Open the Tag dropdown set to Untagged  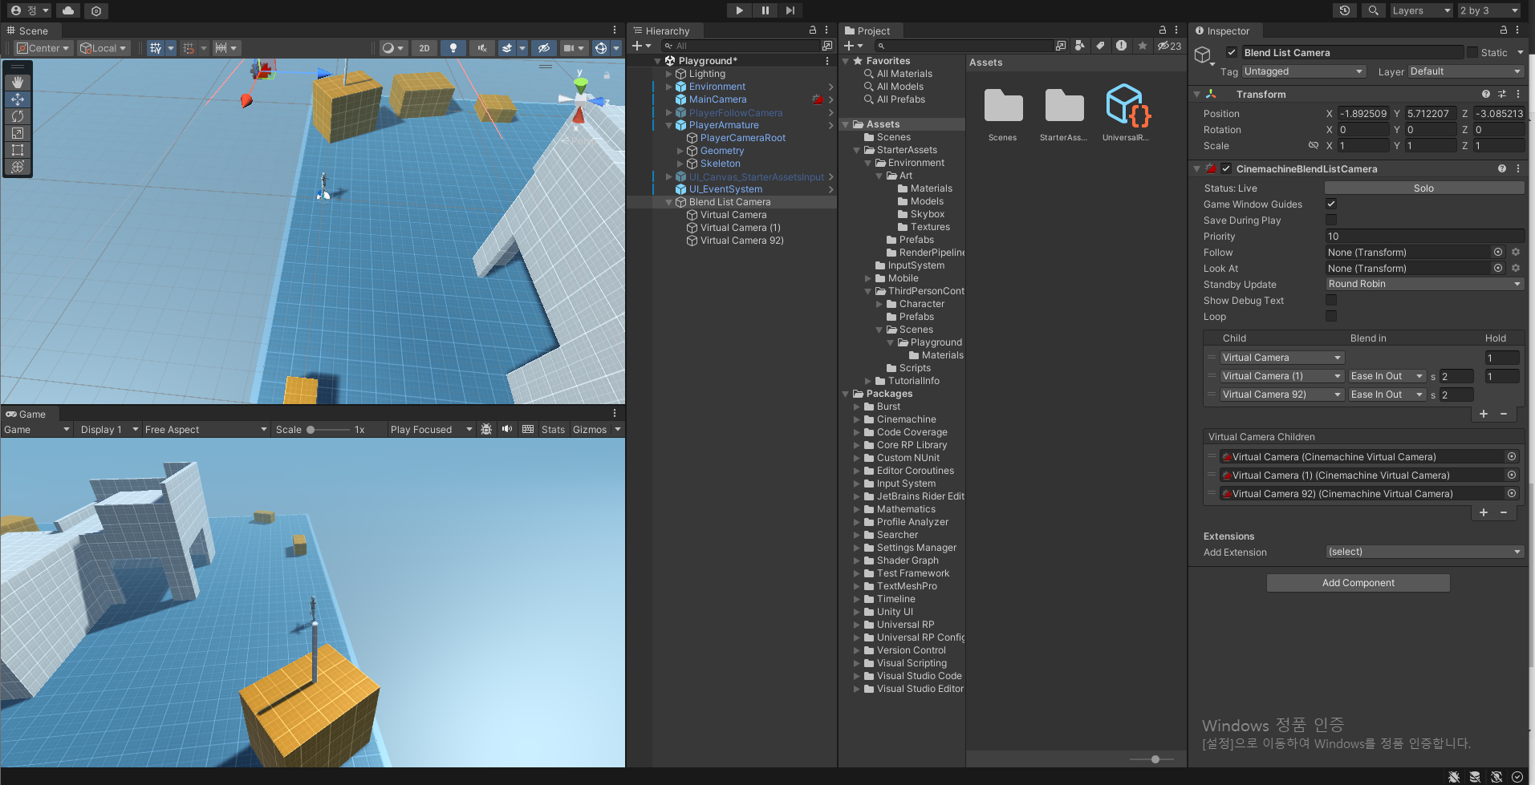[x=1303, y=71]
